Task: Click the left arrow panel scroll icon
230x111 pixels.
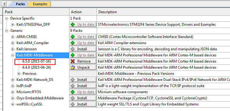Action: pyautogui.click(x=4, y=4)
